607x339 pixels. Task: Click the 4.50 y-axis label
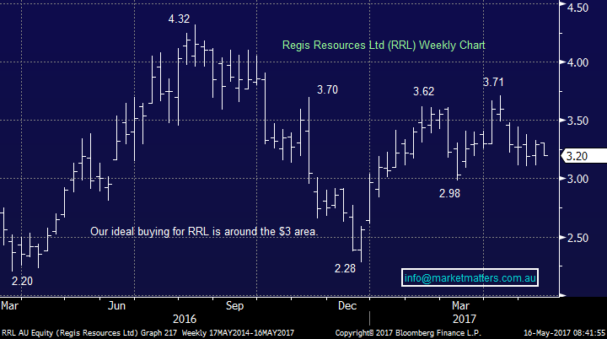pos(577,8)
